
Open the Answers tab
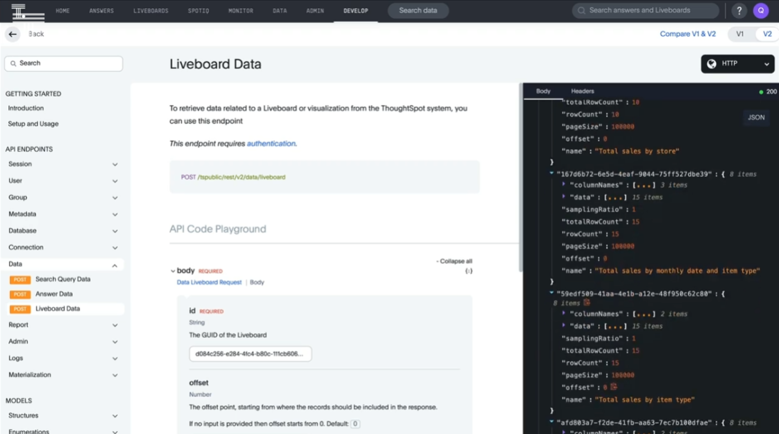coord(102,11)
